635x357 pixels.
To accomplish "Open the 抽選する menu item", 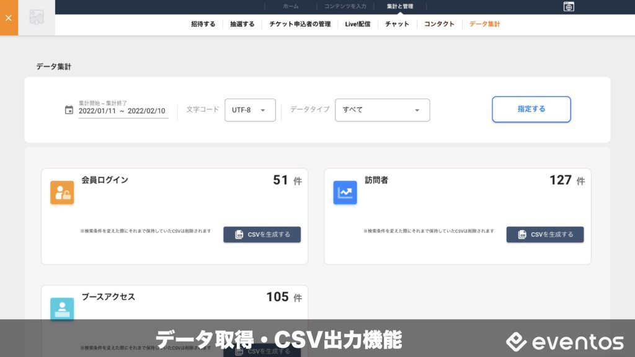I will [242, 24].
